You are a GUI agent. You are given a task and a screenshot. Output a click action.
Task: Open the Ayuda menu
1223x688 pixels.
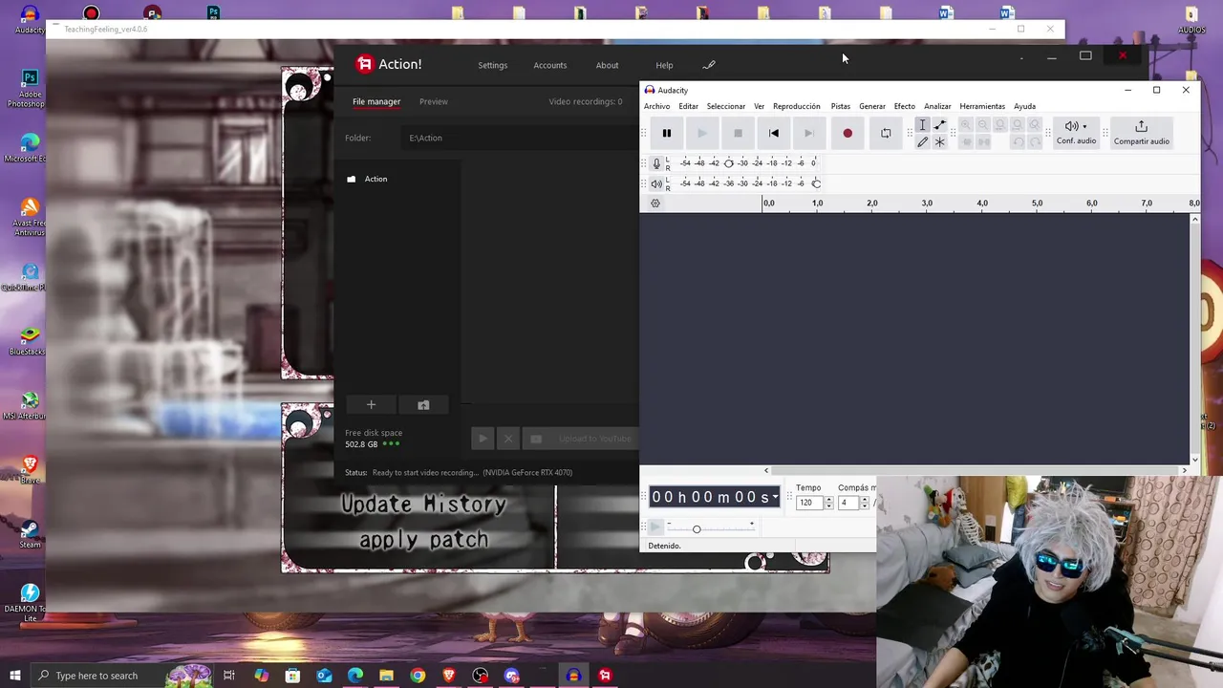pyautogui.click(x=1024, y=106)
